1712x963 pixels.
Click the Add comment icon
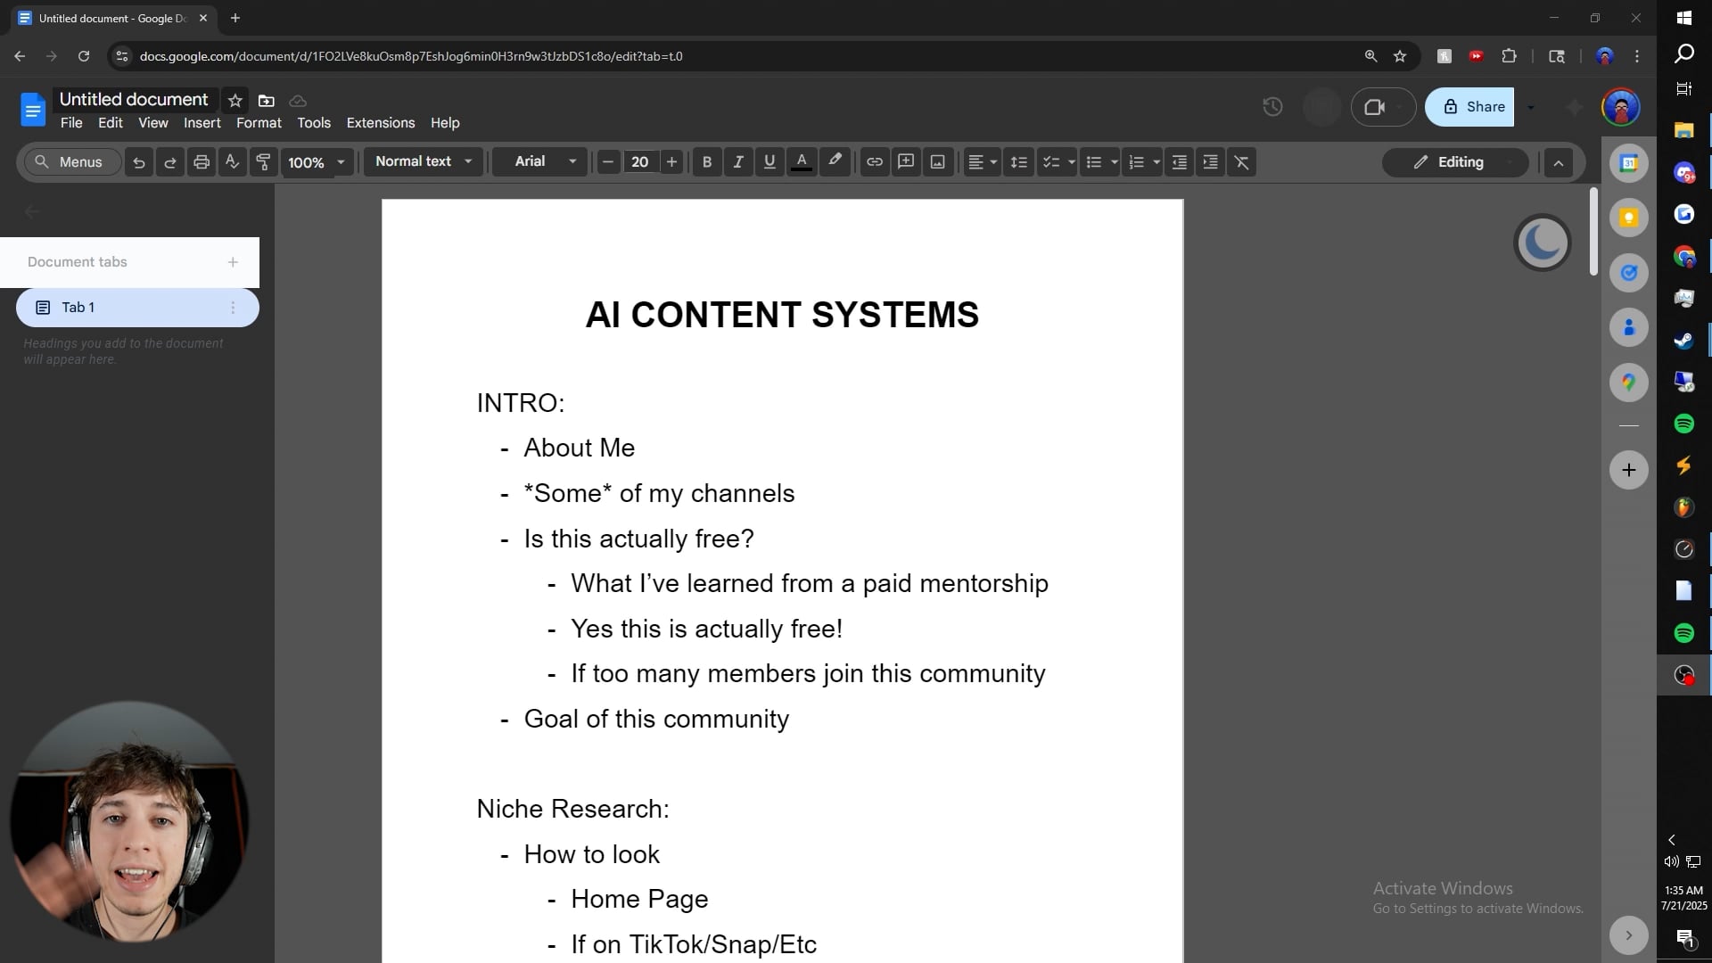[906, 162]
